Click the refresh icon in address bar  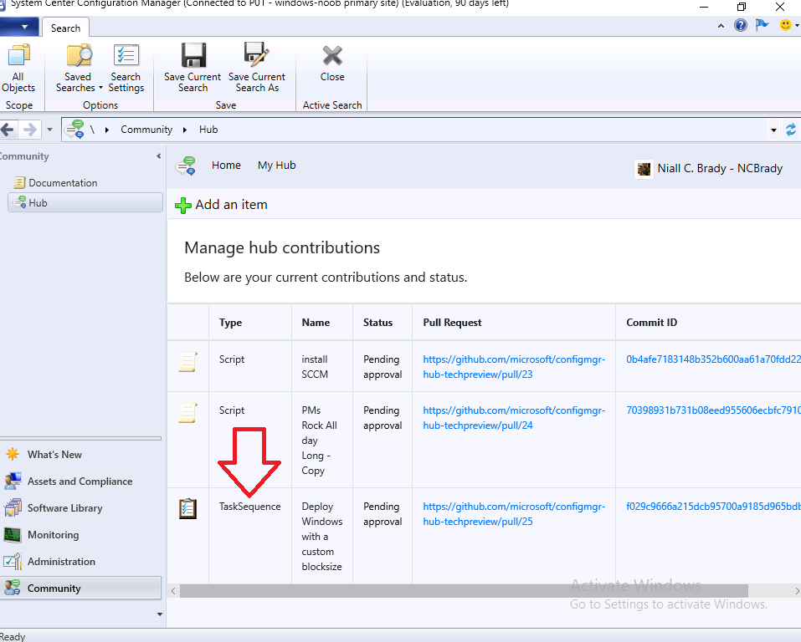click(791, 130)
